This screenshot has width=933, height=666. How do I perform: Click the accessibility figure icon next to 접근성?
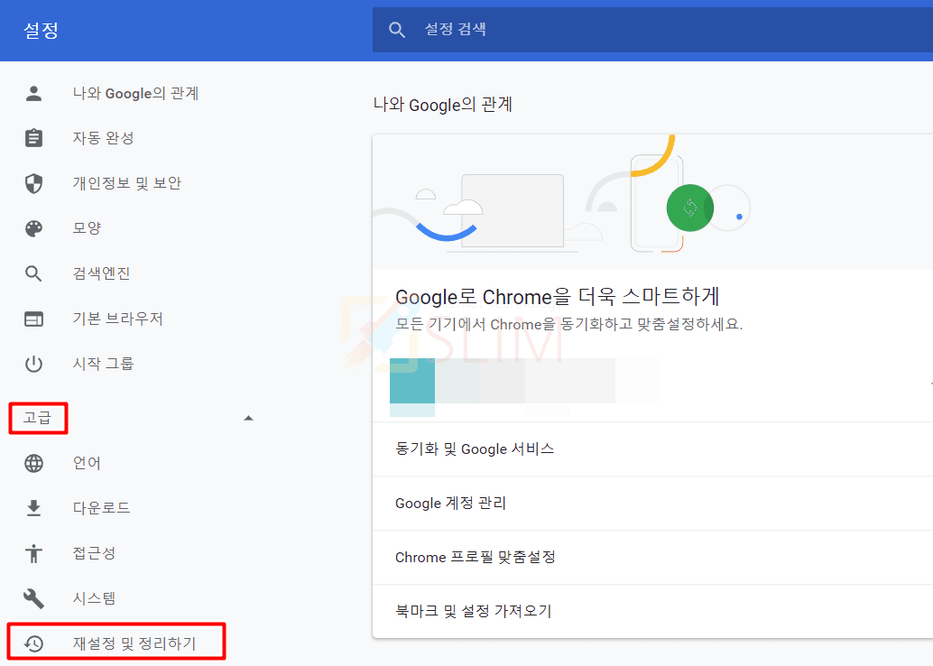(34, 553)
